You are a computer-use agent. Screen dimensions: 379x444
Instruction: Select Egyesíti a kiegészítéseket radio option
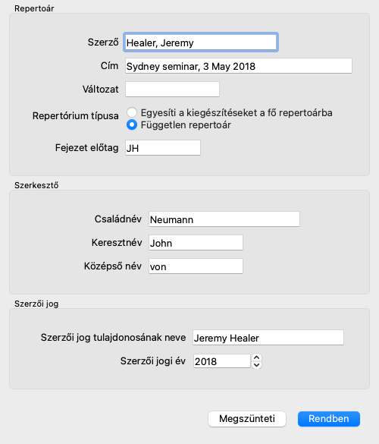tap(132, 112)
